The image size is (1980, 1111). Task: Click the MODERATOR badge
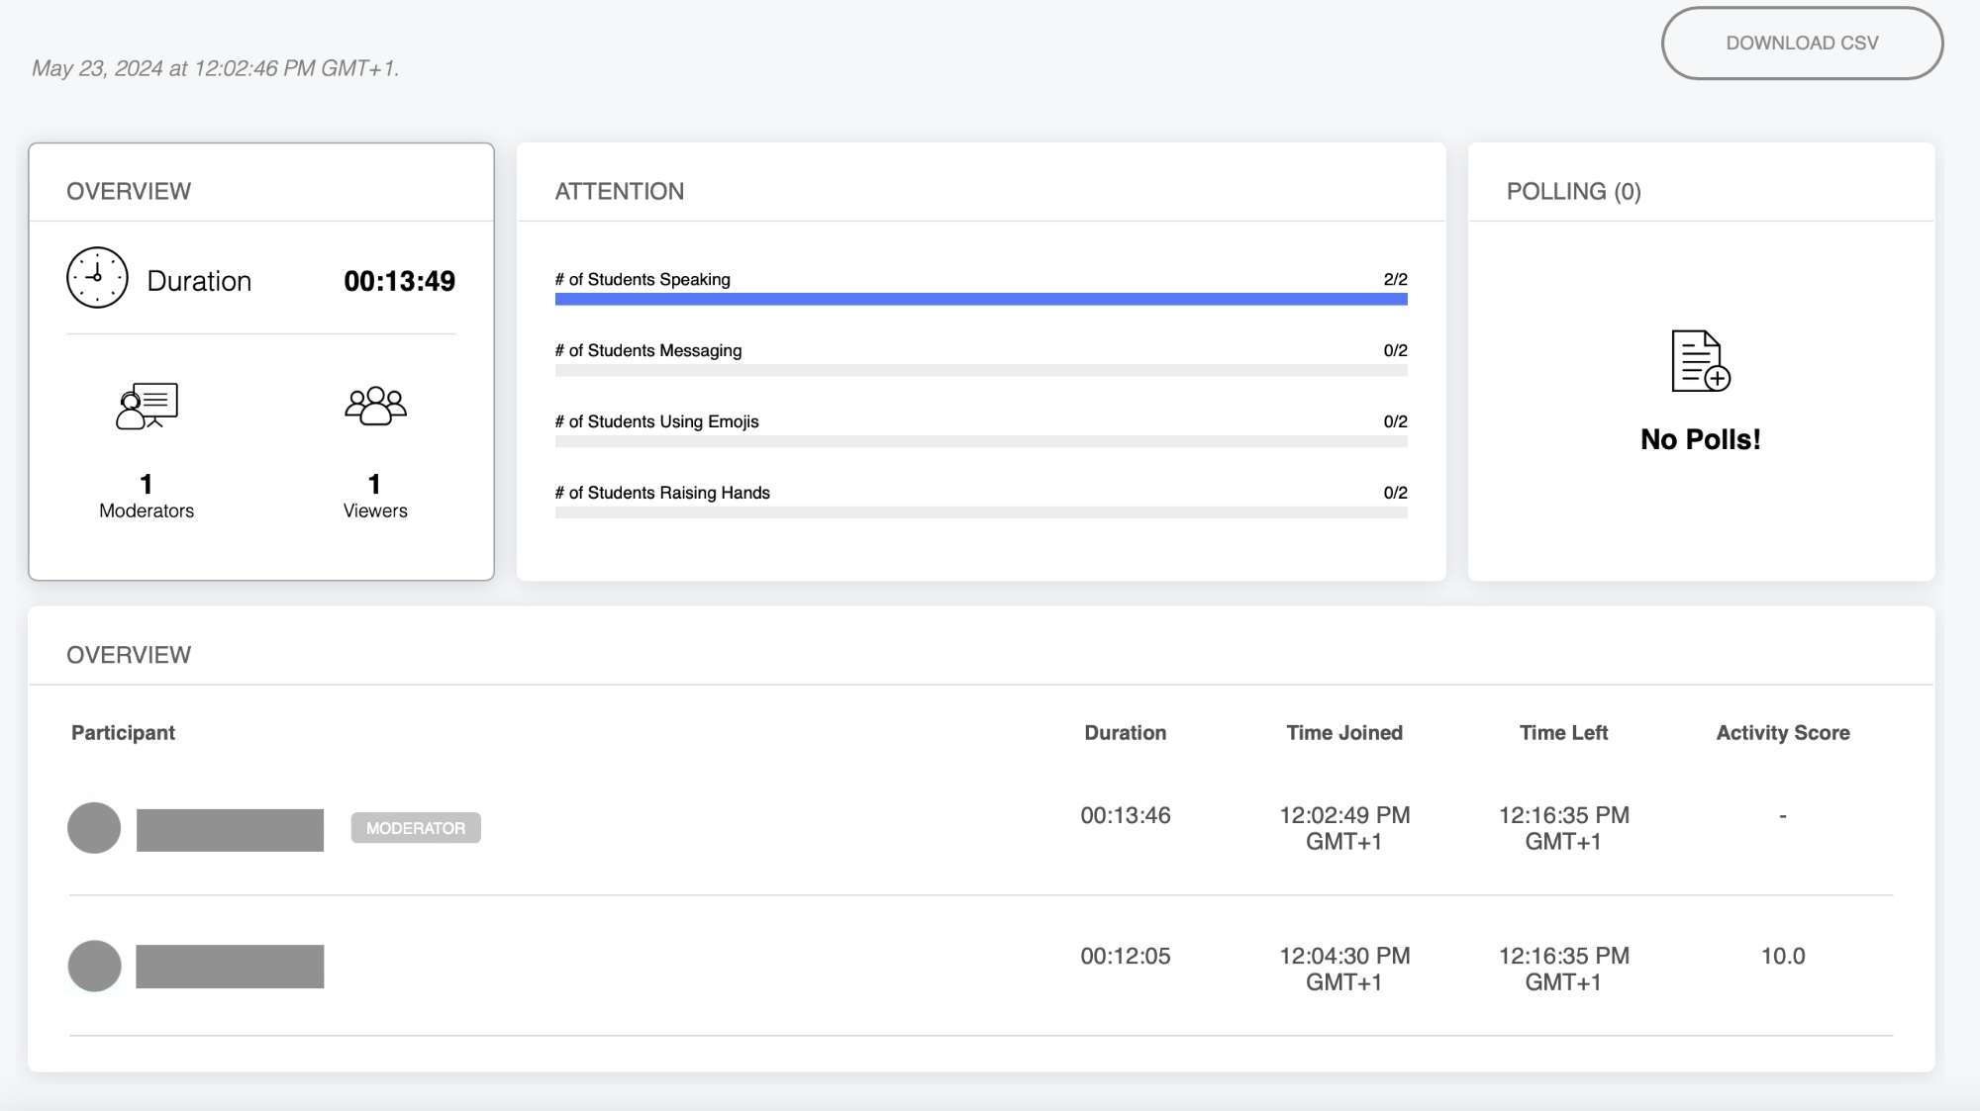(x=416, y=828)
